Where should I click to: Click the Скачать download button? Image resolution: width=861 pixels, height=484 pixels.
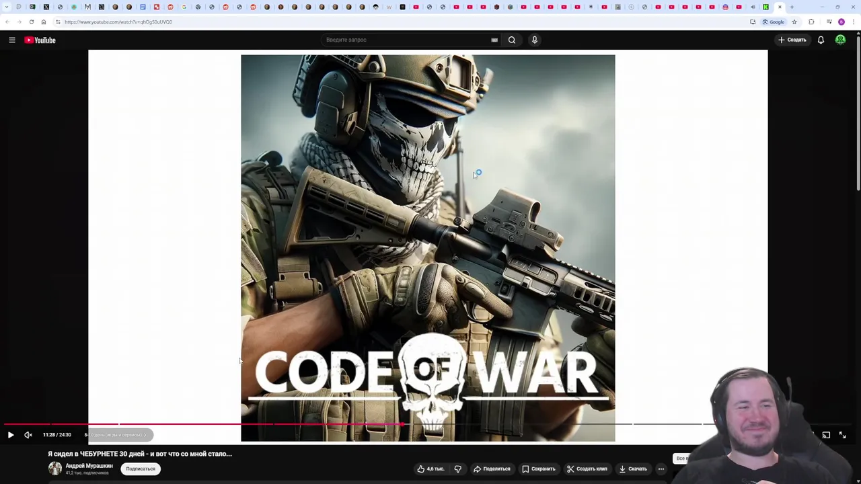click(633, 469)
